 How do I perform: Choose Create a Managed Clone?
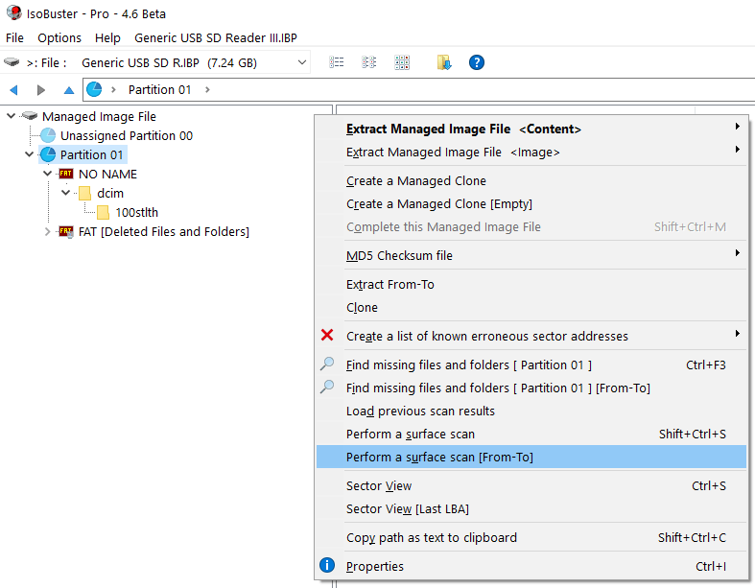pyautogui.click(x=531, y=181)
